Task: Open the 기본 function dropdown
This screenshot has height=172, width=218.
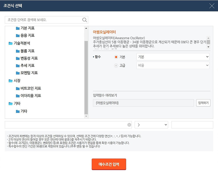Action: click(173, 57)
